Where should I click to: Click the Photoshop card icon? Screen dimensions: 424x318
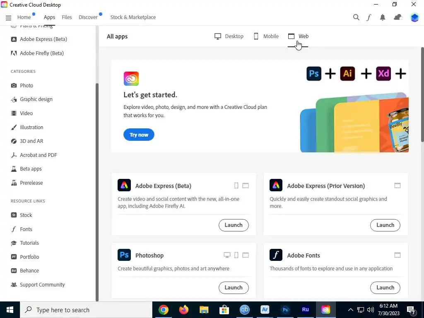click(x=124, y=255)
